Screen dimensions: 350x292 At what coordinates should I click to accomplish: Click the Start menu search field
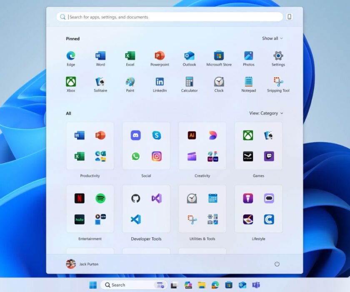170,17
